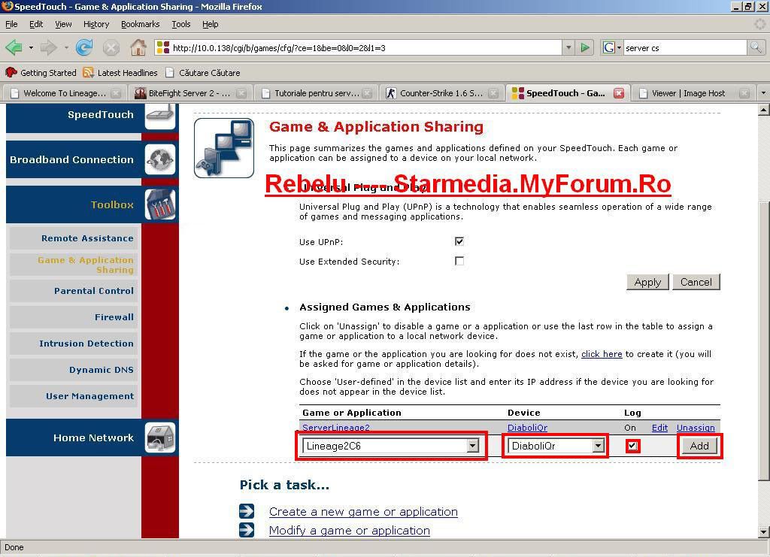The width and height of the screenshot is (770, 557).
Task: Go to the Home page icon
Action: point(138,47)
